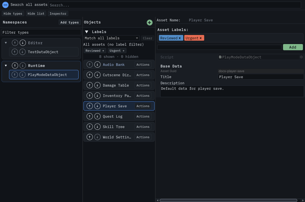
Task: Click the green Add label button
Action: (x=293, y=47)
